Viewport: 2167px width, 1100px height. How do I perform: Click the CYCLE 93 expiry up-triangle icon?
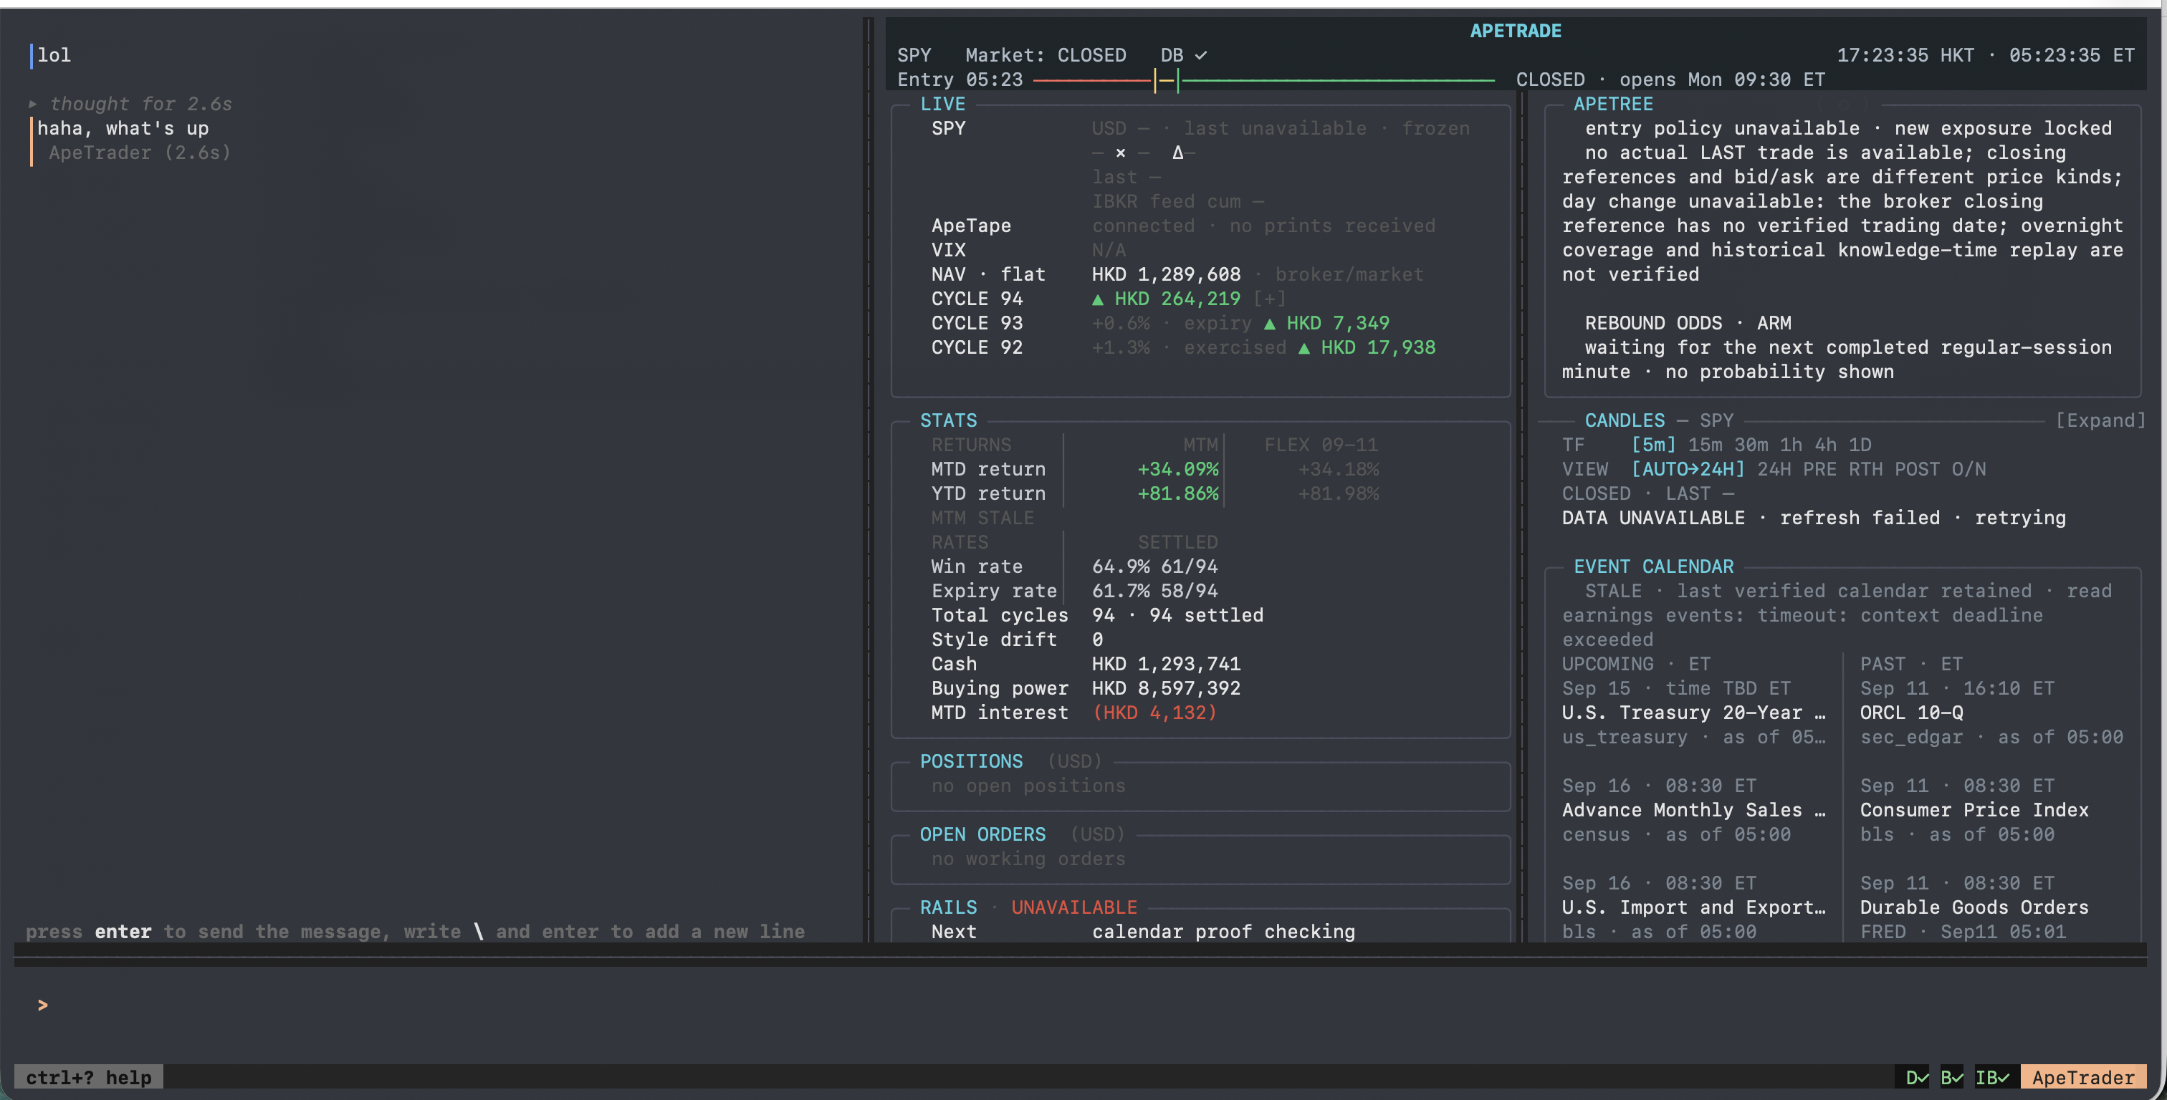1269,323
